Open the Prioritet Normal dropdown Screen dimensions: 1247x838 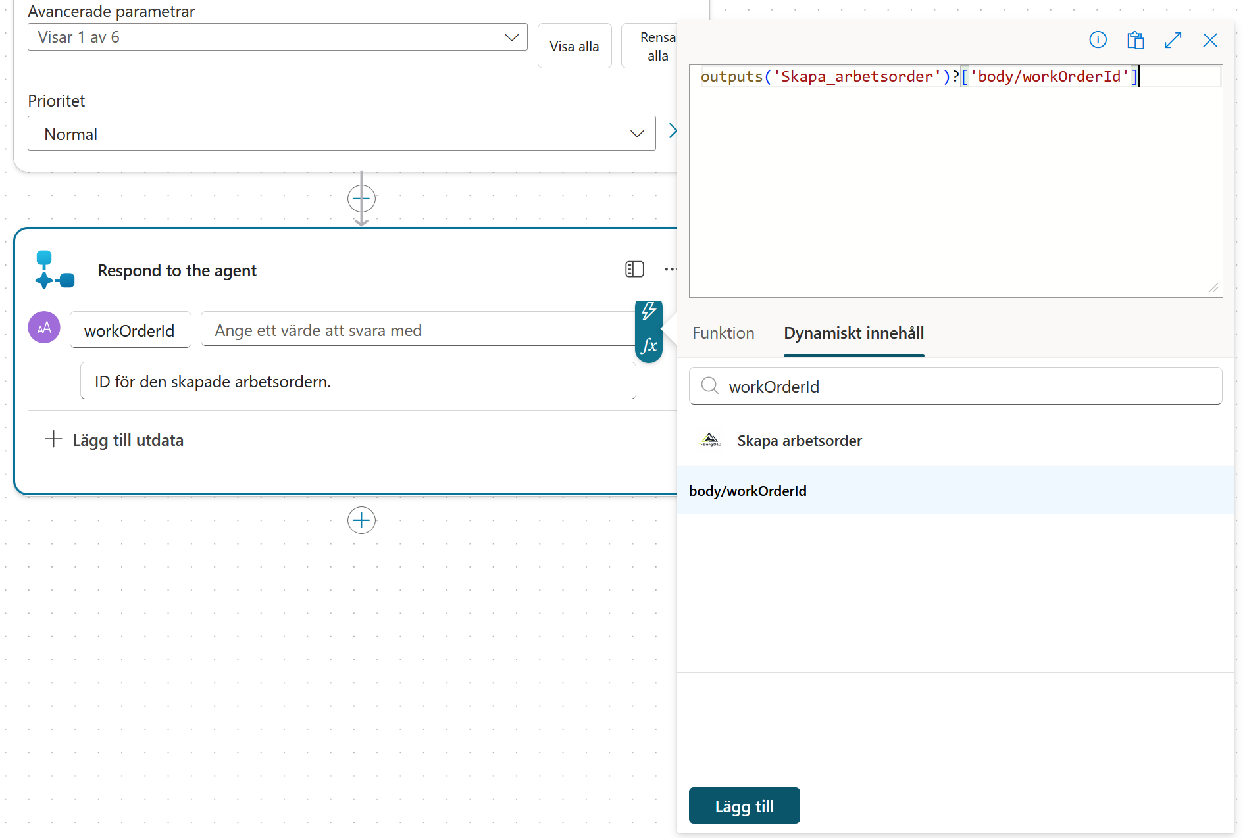point(342,134)
